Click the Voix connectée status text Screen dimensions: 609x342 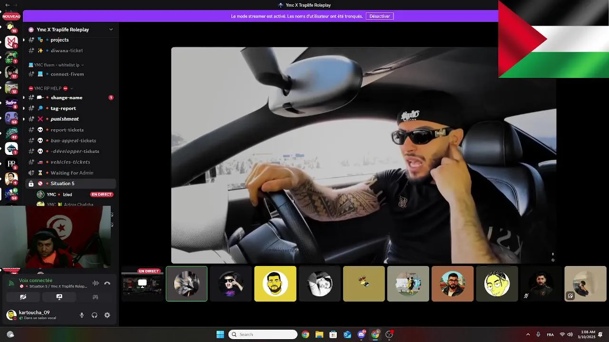[x=36, y=280]
